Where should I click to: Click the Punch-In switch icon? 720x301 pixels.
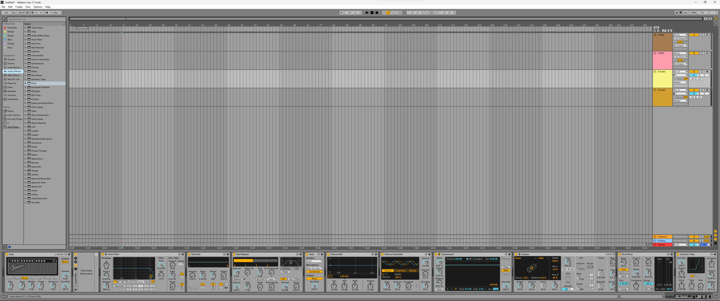426,13
